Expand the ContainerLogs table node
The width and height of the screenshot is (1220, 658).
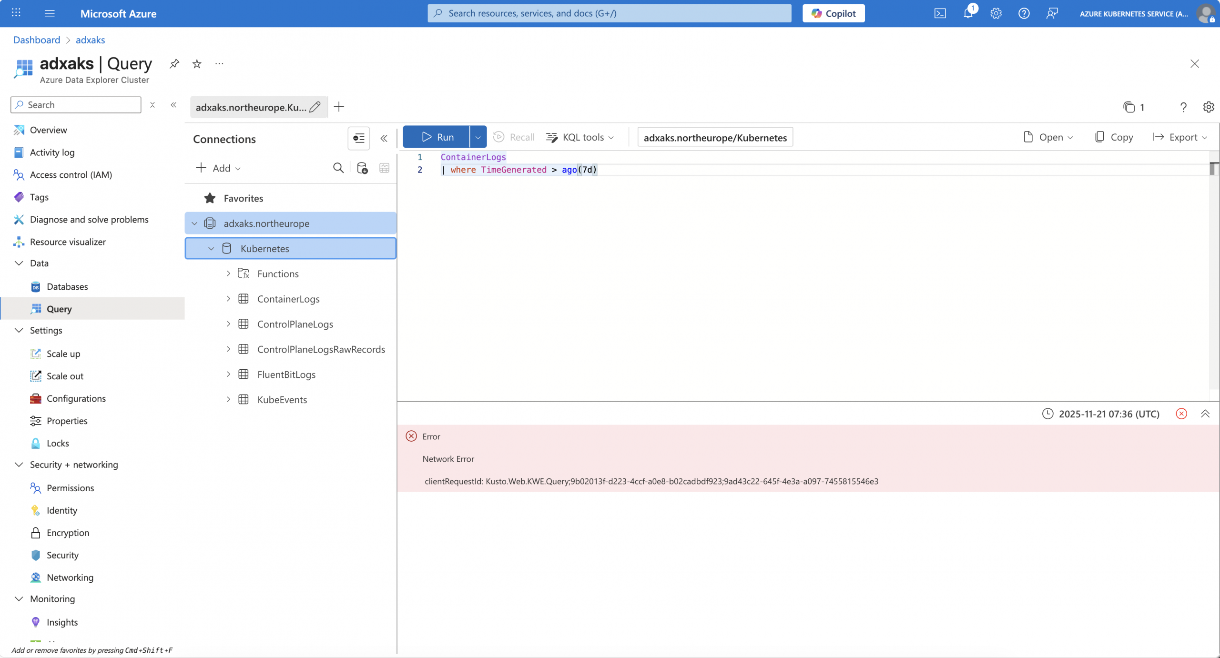(x=228, y=299)
